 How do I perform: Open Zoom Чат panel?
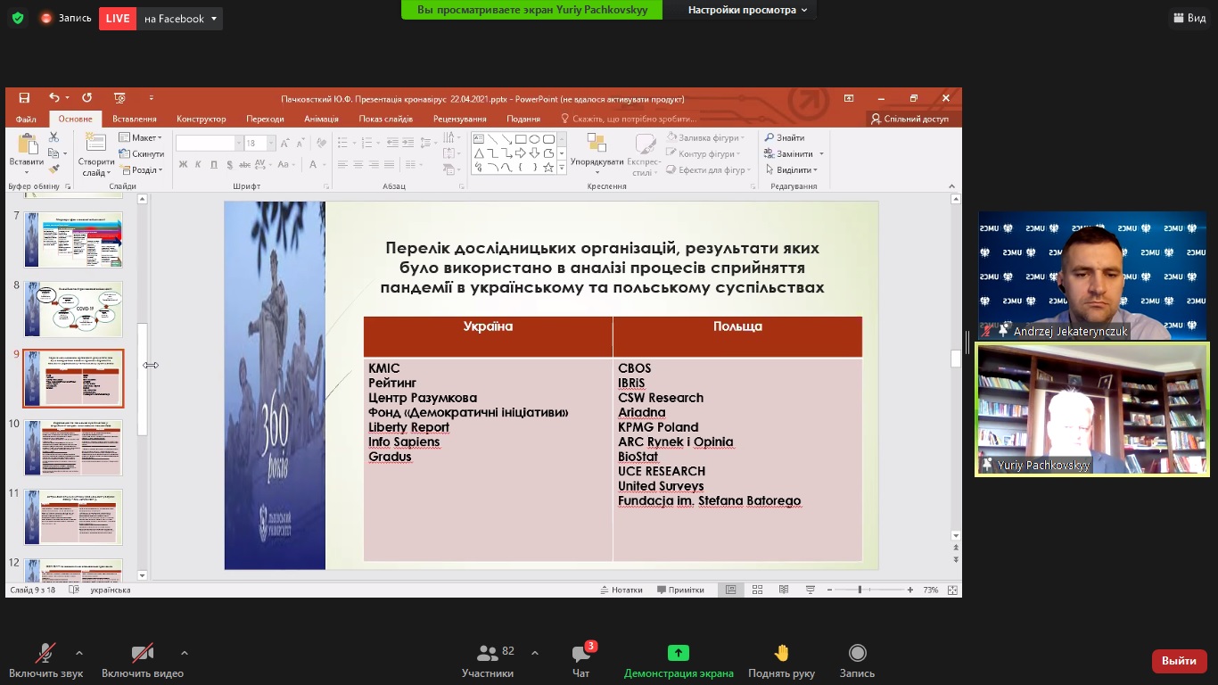coord(581,662)
